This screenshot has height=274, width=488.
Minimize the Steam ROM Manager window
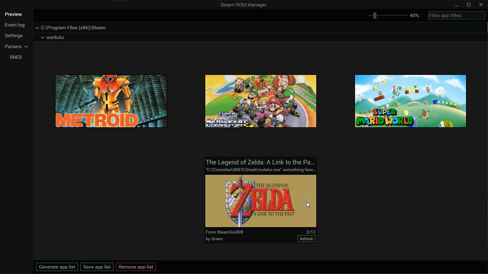coord(457,5)
